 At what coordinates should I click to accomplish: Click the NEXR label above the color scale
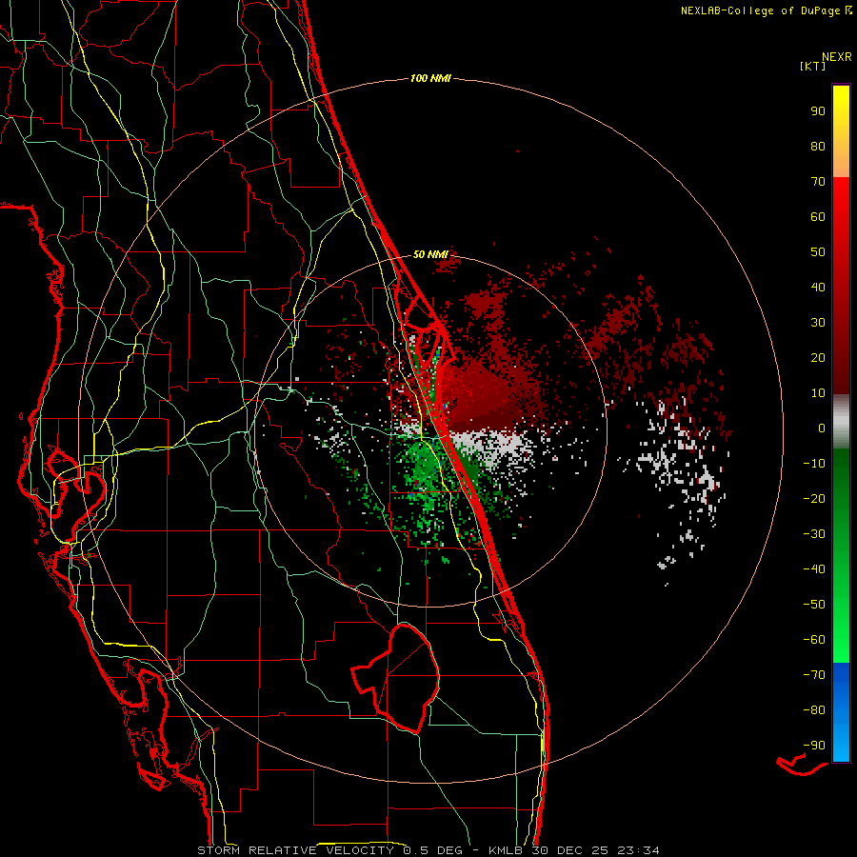(x=837, y=57)
